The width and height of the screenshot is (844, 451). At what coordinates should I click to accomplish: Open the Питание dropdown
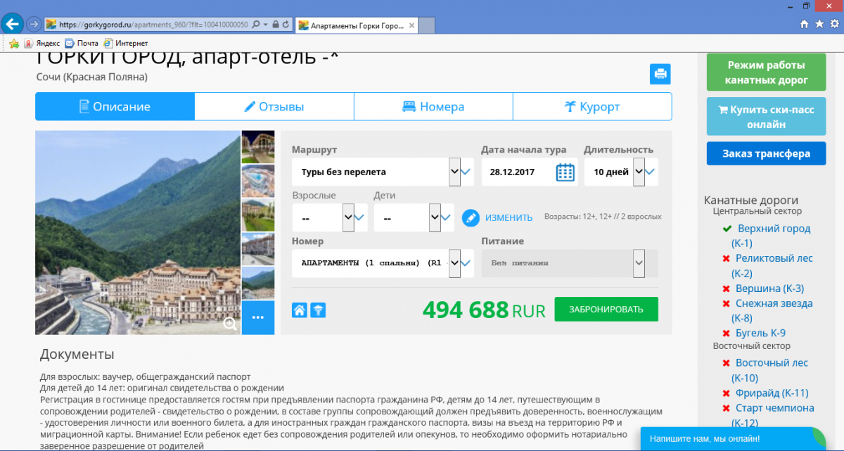(x=570, y=263)
